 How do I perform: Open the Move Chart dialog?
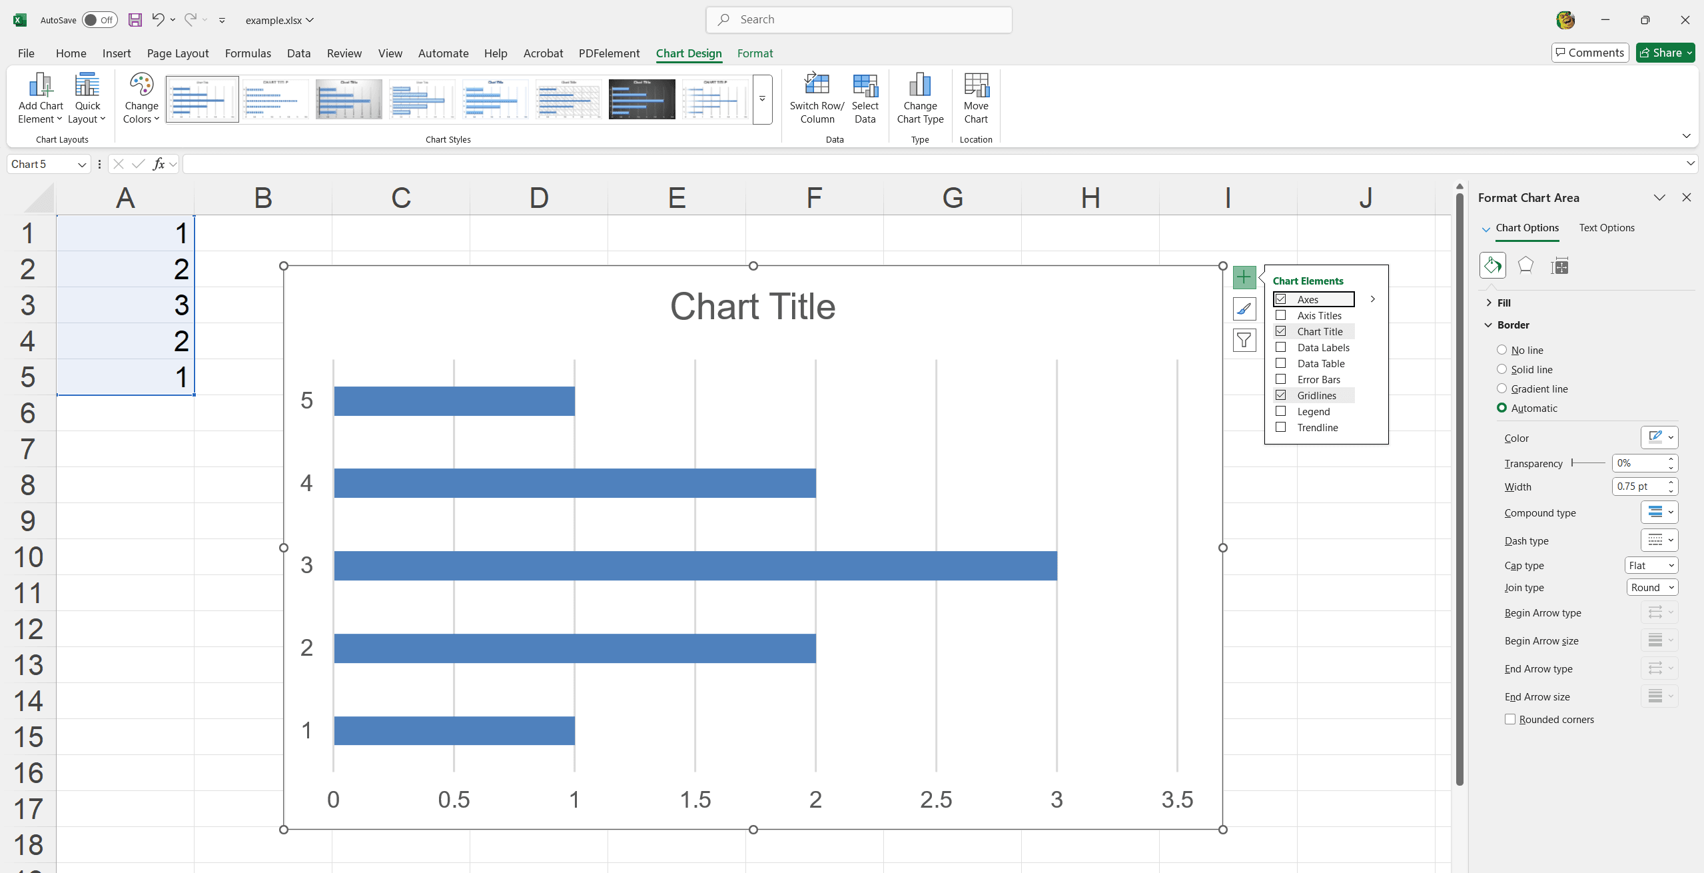coord(975,97)
